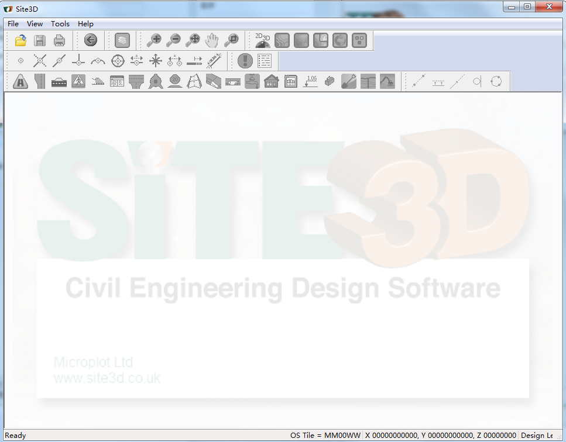Click the water tap drainage icon
Screen dimensions: 566x442
pyautogui.click(x=252, y=81)
